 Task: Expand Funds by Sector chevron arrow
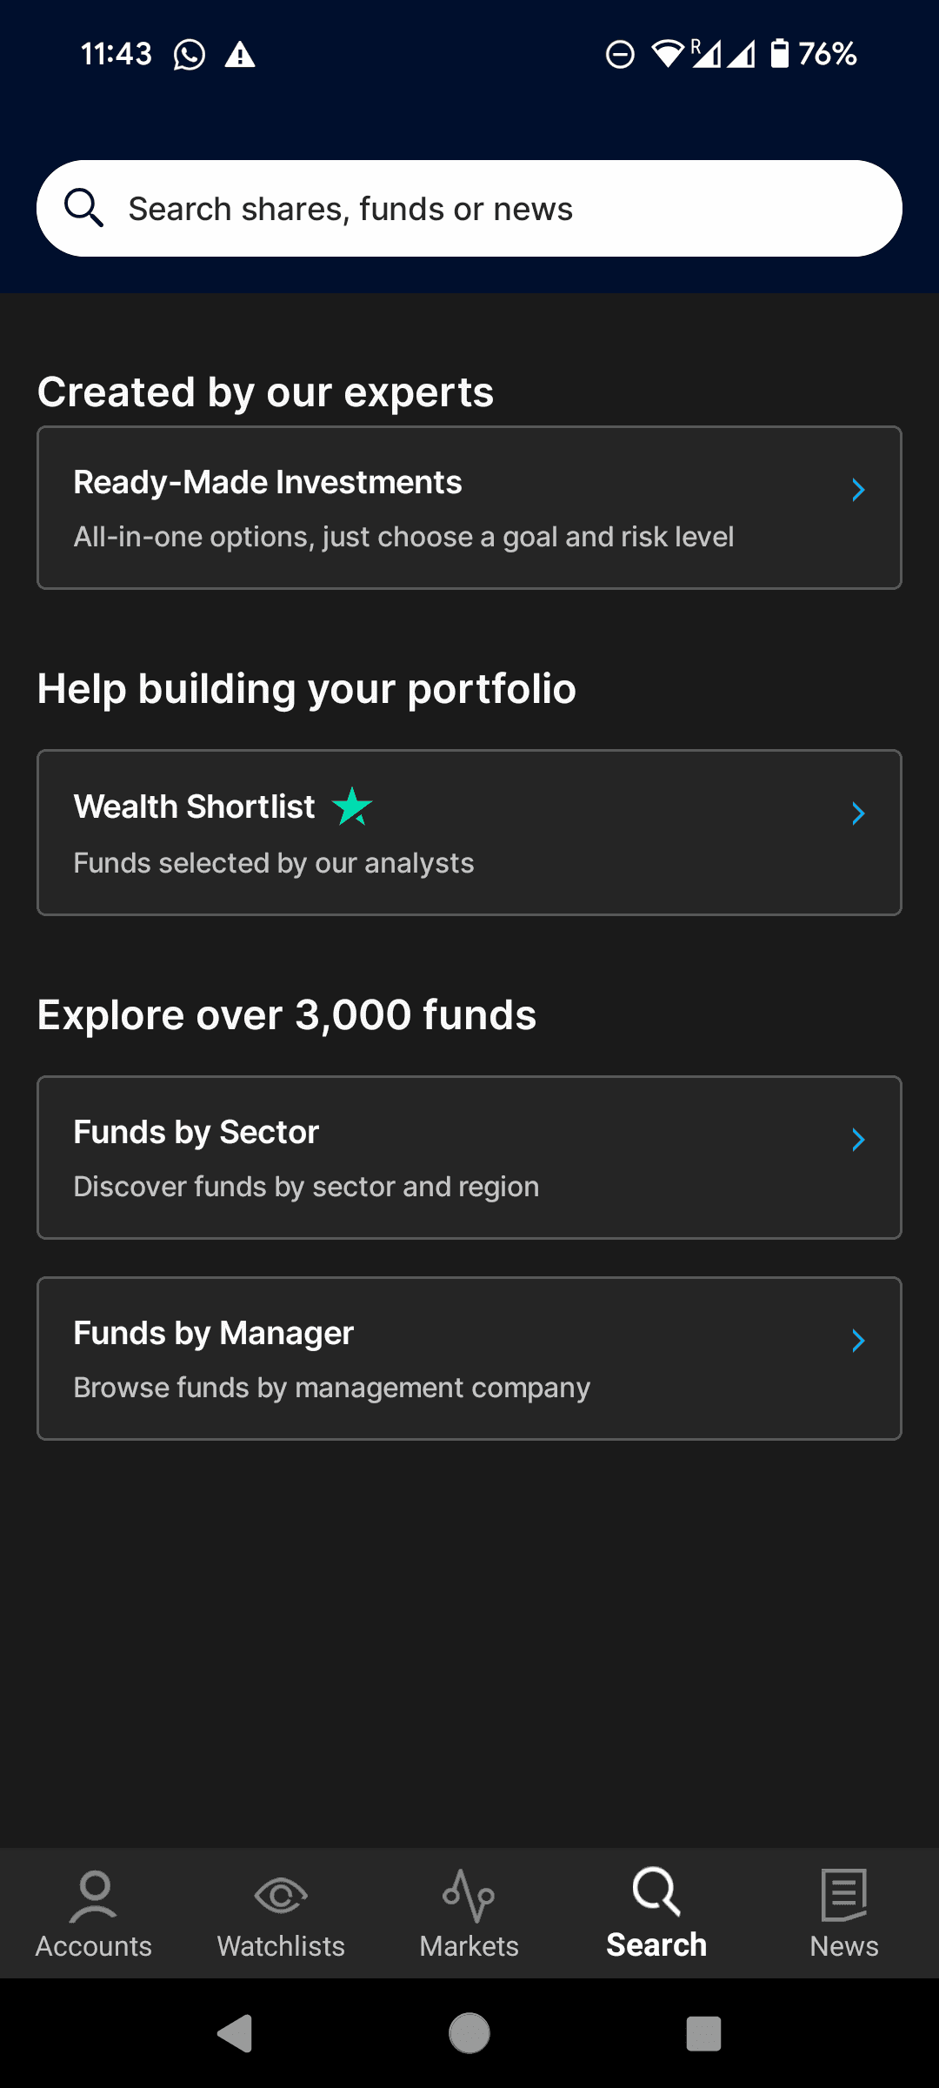[858, 1140]
